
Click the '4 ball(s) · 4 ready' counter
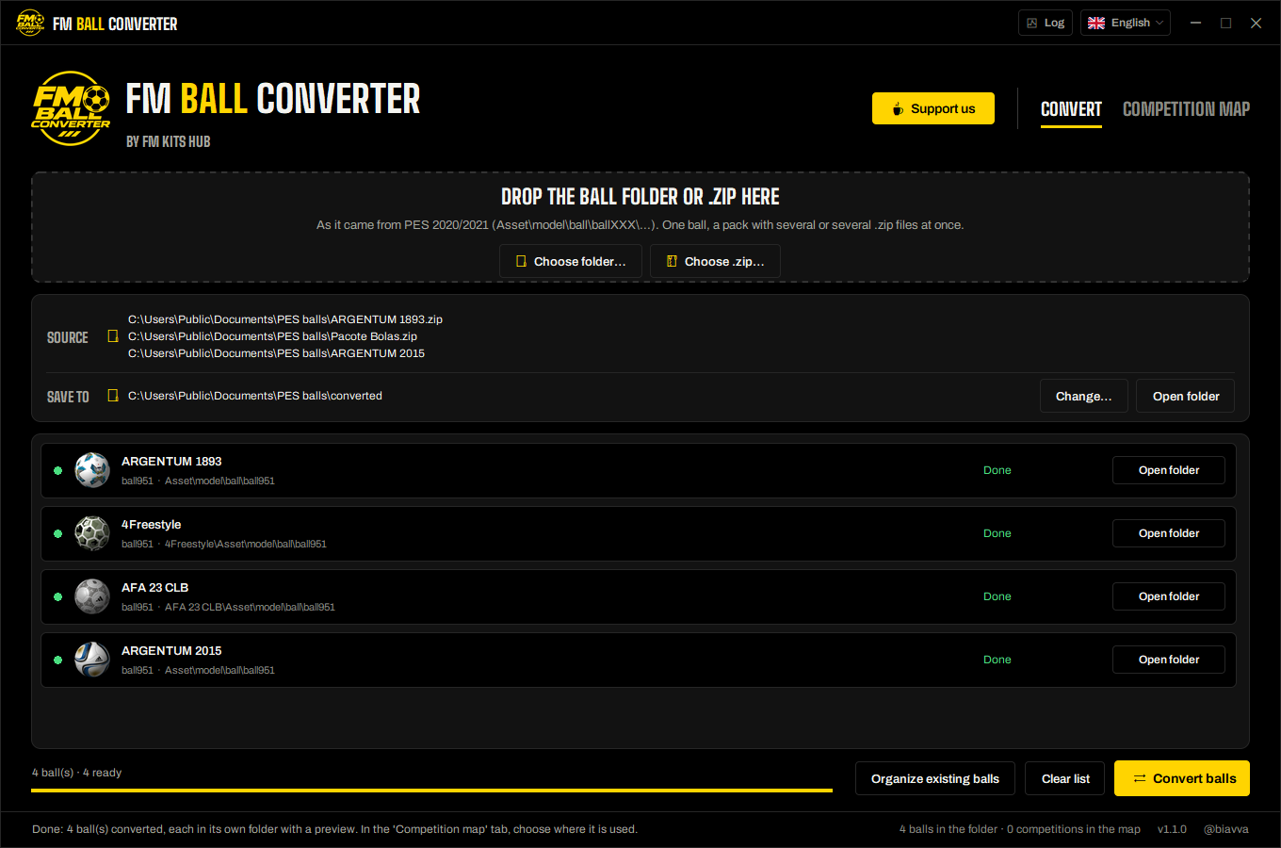click(76, 773)
